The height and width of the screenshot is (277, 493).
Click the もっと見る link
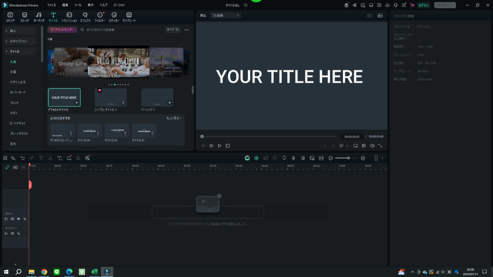pos(174,118)
